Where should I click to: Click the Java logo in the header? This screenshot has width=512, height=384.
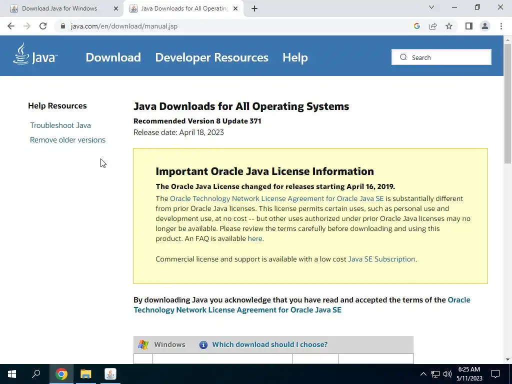click(x=35, y=54)
